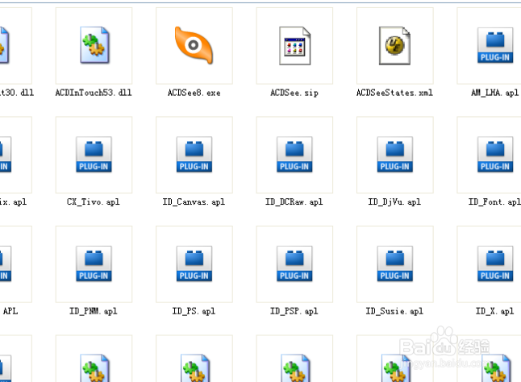This screenshot has height=382, width=521.
Task: Click the file name ID_Font.apl
Action: tap(494, 201)
